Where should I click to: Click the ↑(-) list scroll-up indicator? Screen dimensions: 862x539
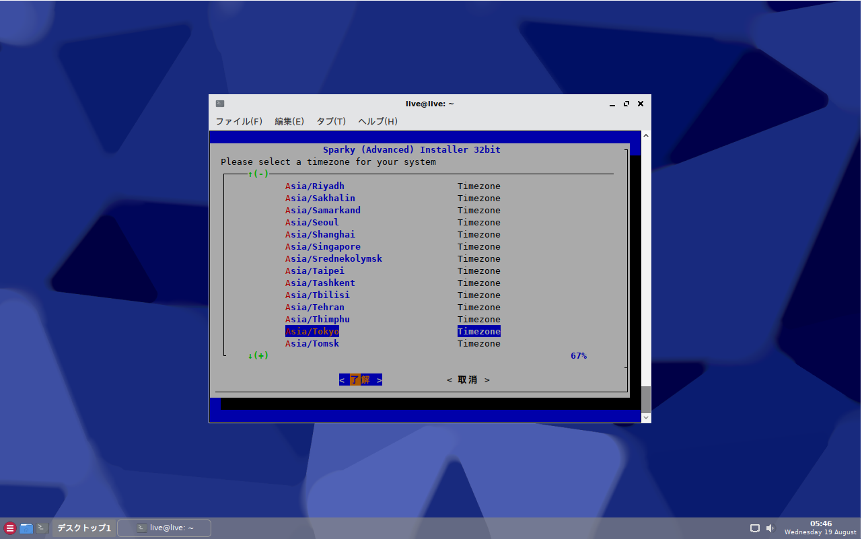pyautogui.click(x=258, y=174)
